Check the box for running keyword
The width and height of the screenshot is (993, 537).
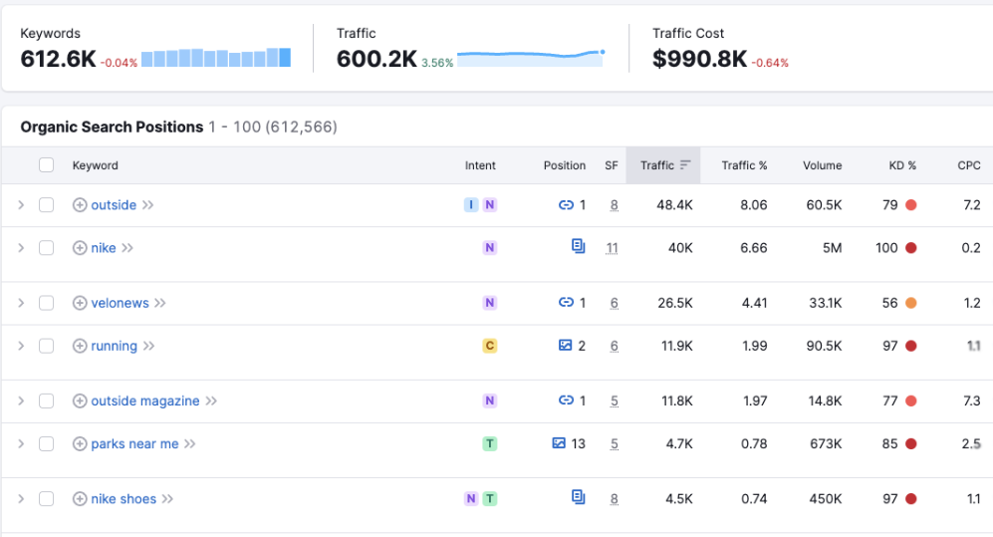point(46,347)
